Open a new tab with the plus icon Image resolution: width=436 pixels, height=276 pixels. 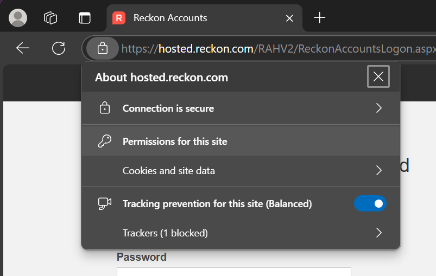point(319,18)
